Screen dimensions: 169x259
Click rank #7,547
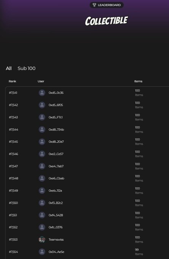13,166
